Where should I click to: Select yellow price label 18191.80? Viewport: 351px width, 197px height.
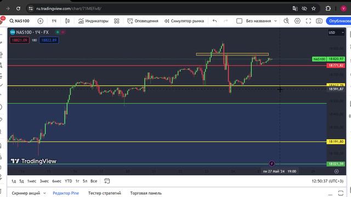point(336,142)
